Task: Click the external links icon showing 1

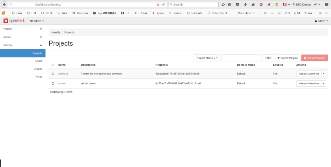Action: click(x=287, y=13)
